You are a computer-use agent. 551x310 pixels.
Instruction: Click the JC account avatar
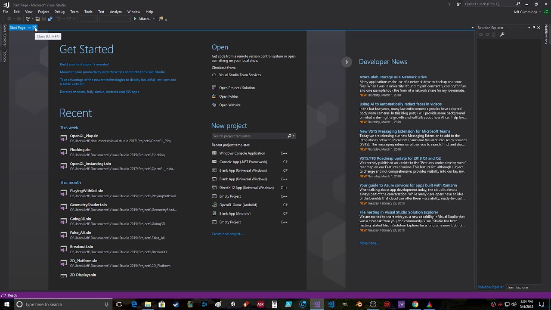pos(546,12)
